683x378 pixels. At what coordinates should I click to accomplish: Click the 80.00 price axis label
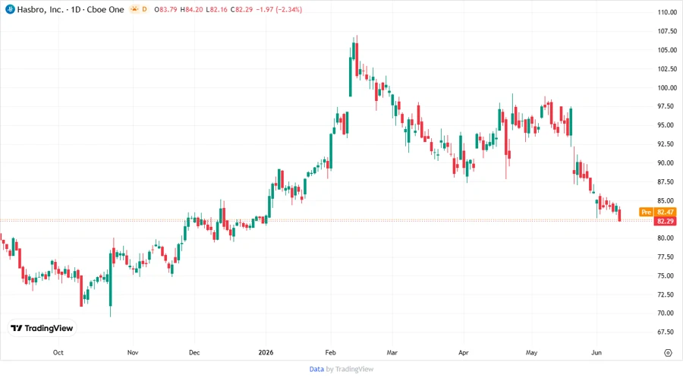click(x=667, y=238)
